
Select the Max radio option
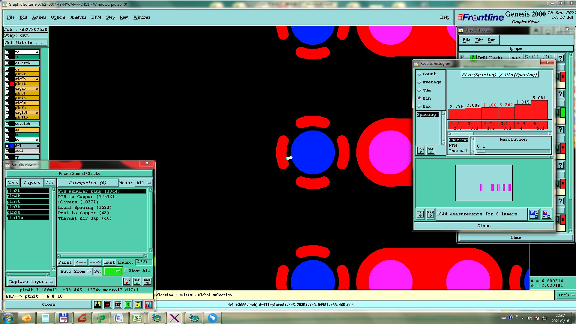(419, 106)
